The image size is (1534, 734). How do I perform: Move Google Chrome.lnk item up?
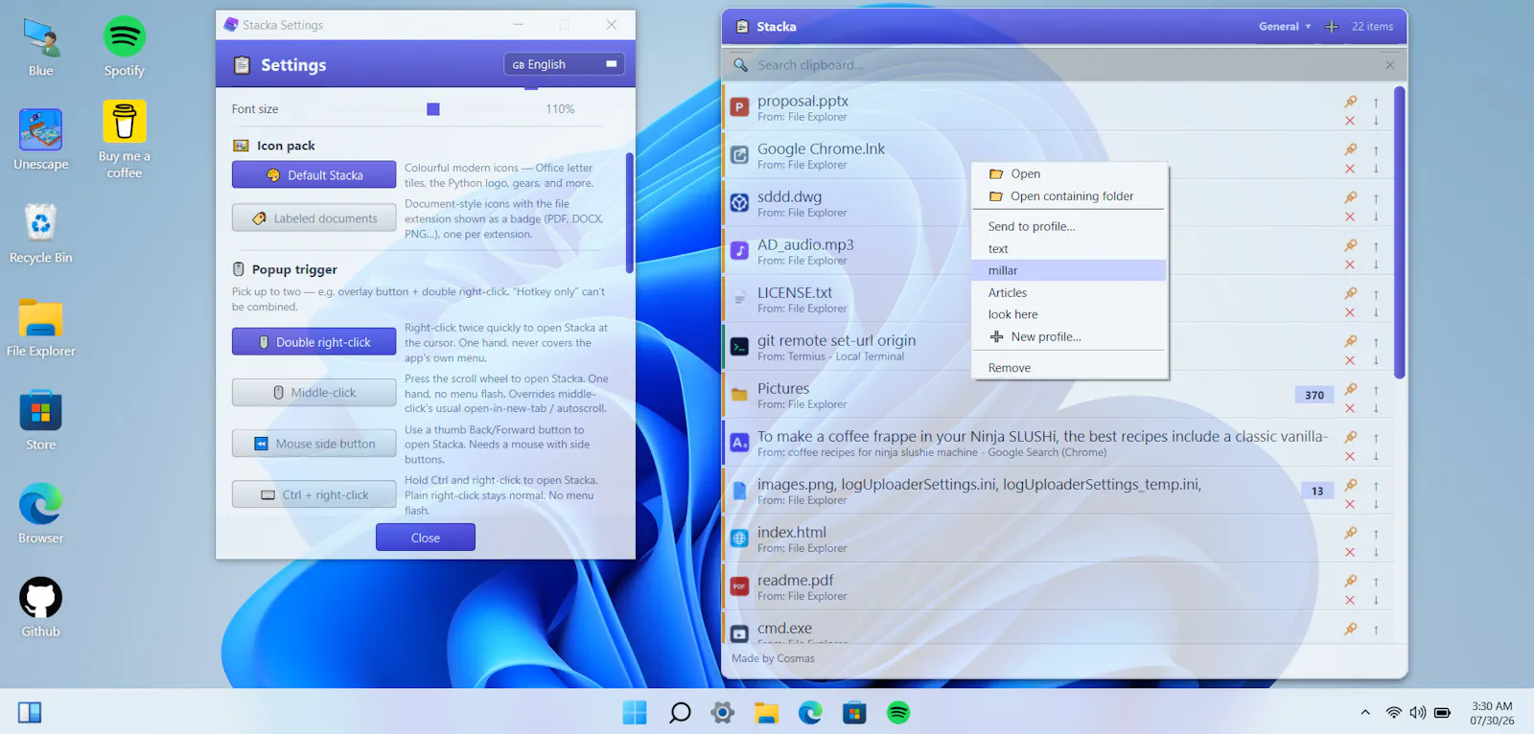tap(1376, 150)
